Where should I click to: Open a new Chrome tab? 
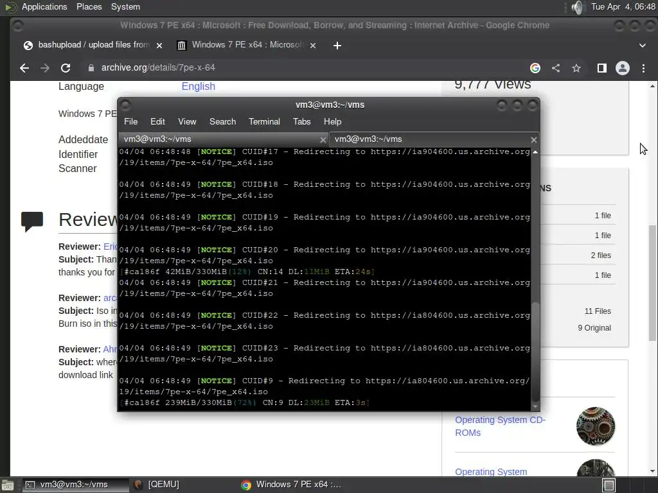pos(337,46)
